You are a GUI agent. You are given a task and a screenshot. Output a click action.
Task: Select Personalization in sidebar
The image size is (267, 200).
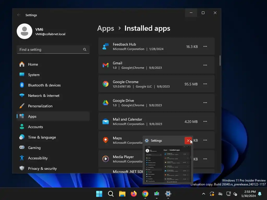53,106
